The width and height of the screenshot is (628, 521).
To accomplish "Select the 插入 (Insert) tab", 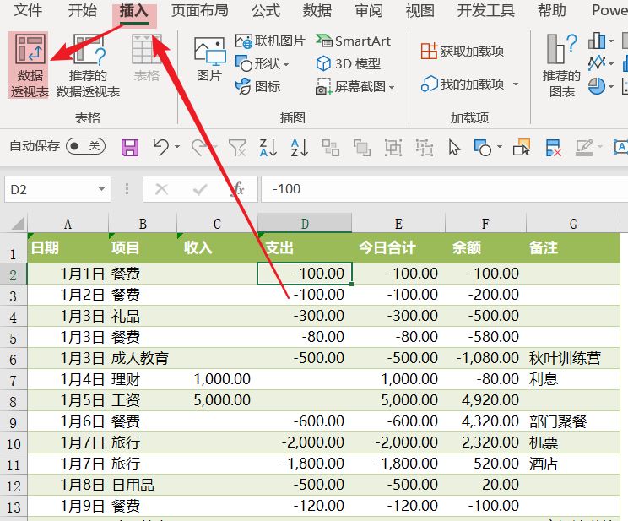I will point(134,11).
